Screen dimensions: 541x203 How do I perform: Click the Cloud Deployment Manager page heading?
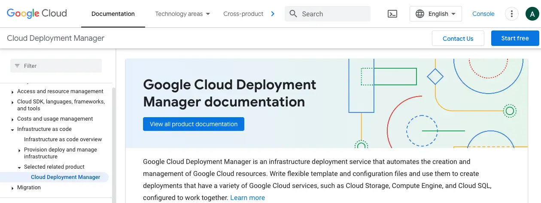pos(56,38)
